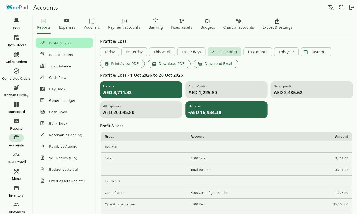Open Cash Book report
The width and height of the screenshot is (357, 214).
point(64,112)
